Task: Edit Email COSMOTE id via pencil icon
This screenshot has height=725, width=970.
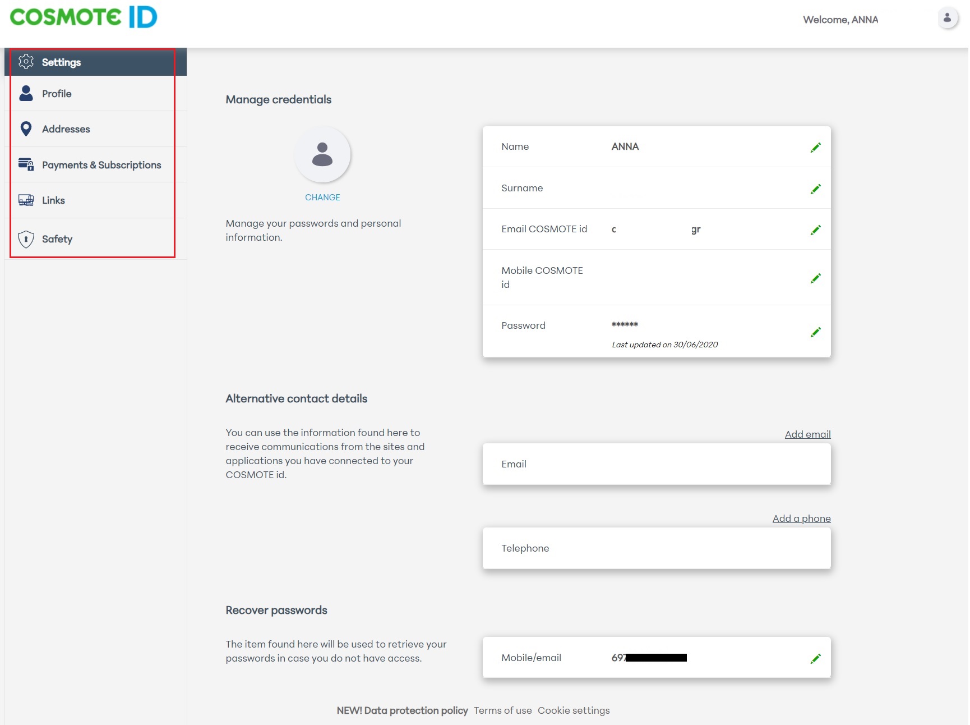Action: pyautogui.click(x=816, y=230)
